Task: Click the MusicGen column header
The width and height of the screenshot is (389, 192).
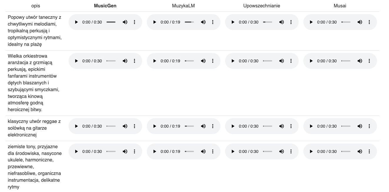Action: tap(105, 6)
